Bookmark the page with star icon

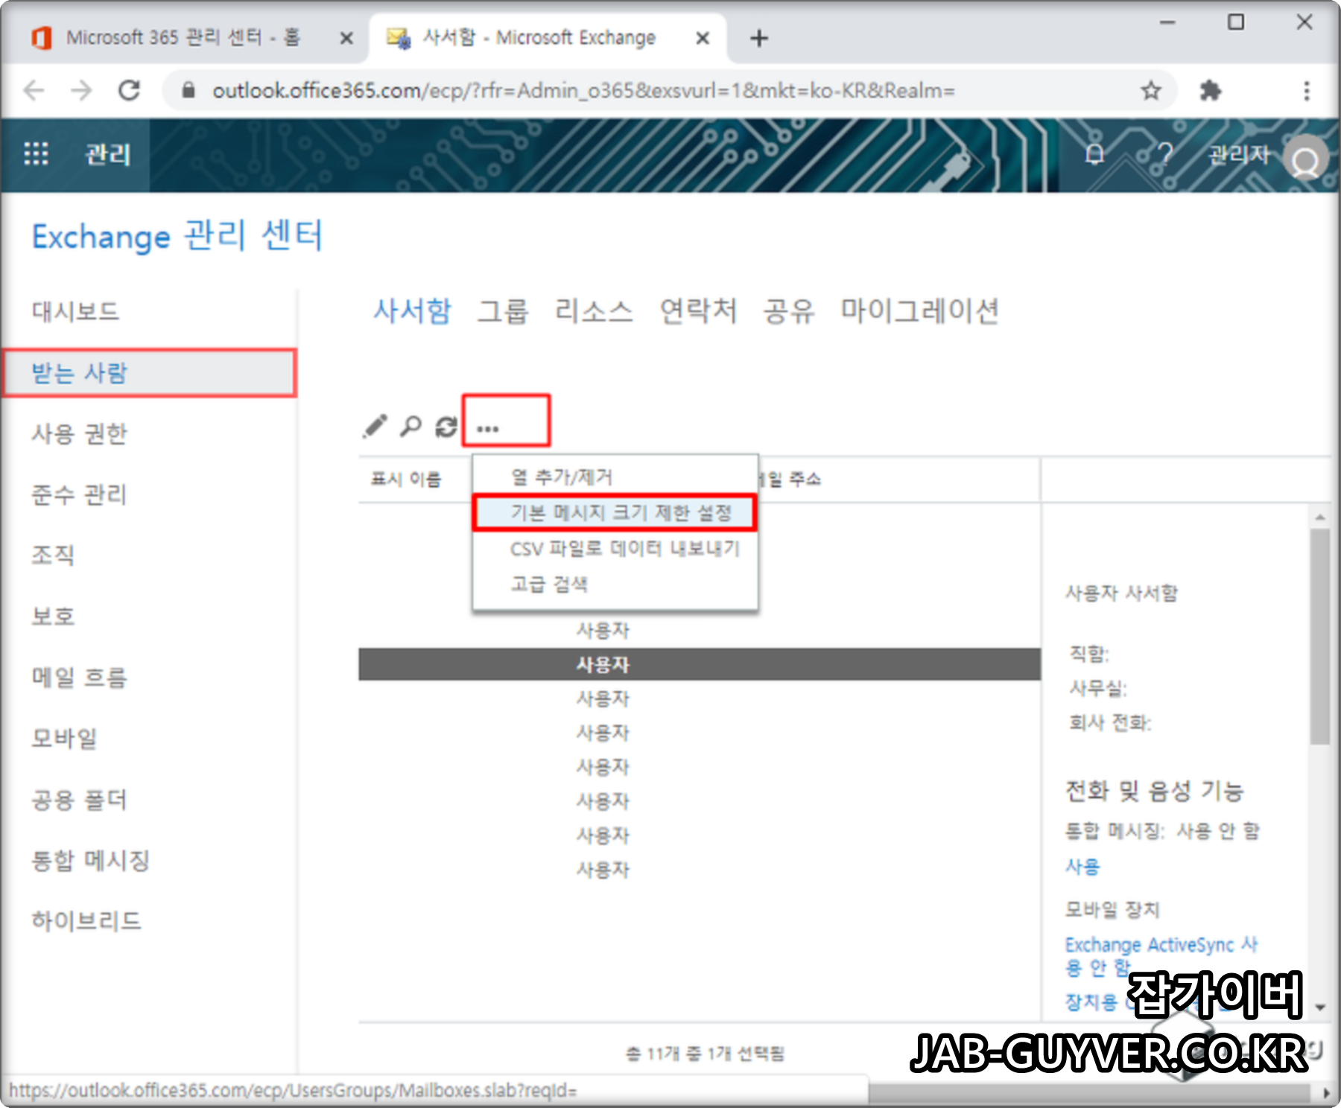[x=1151, y=90]
